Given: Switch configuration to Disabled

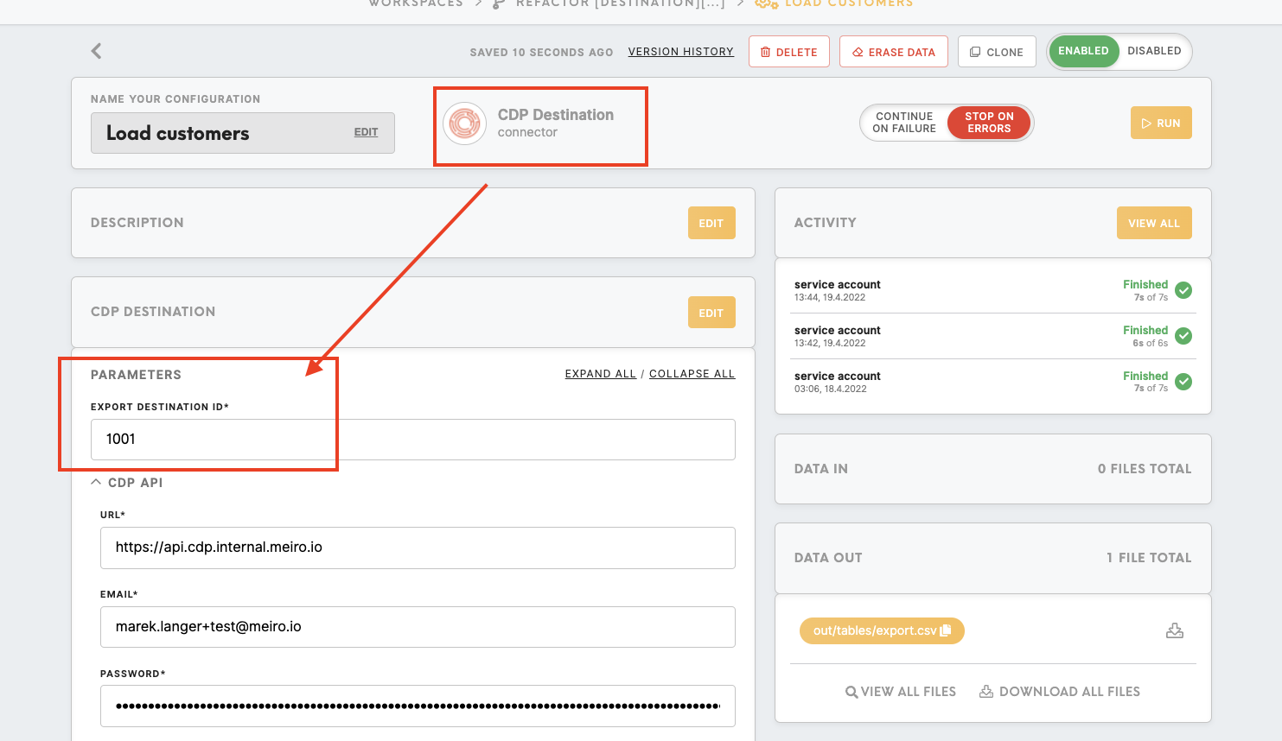Looking at the screenshot, I should tap(1153, 51).
